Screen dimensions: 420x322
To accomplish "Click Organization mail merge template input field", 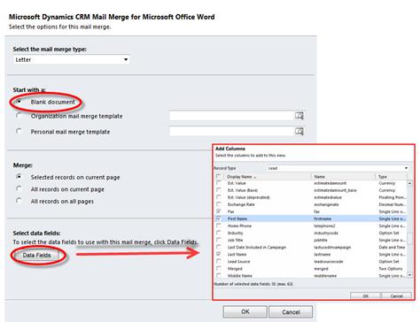I will [x=232, y=116].
